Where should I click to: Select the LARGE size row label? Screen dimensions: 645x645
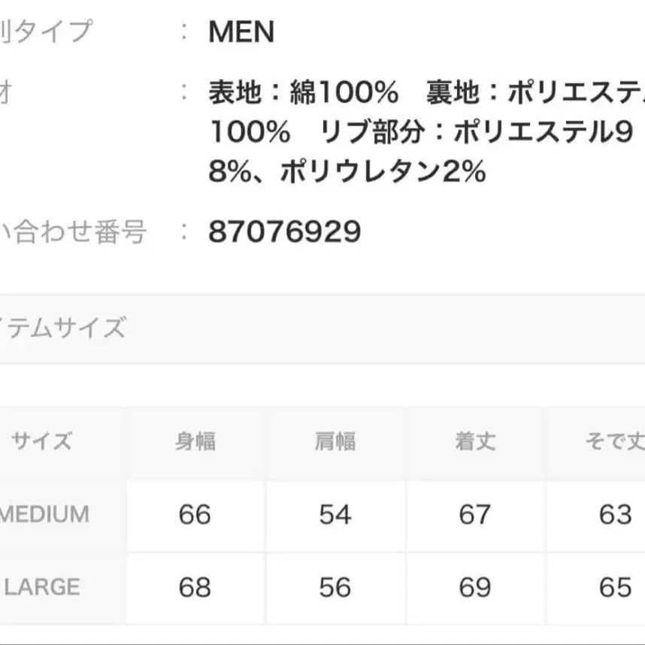42,587
